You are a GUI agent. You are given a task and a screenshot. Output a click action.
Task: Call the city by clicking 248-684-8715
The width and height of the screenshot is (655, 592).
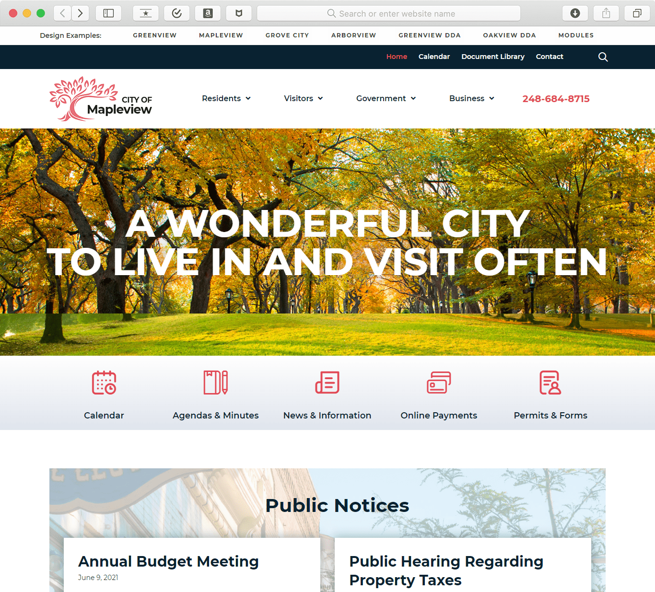coord(556,99)
